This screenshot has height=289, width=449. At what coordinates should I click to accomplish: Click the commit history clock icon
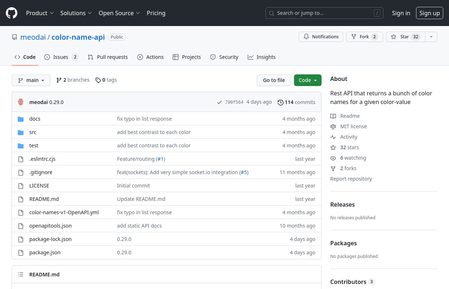coord(280,102)
